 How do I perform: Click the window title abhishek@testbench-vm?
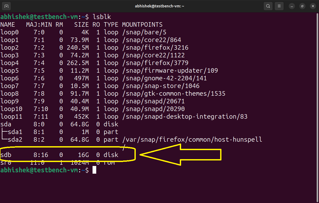pyautogui.click(x=159, y=6)
